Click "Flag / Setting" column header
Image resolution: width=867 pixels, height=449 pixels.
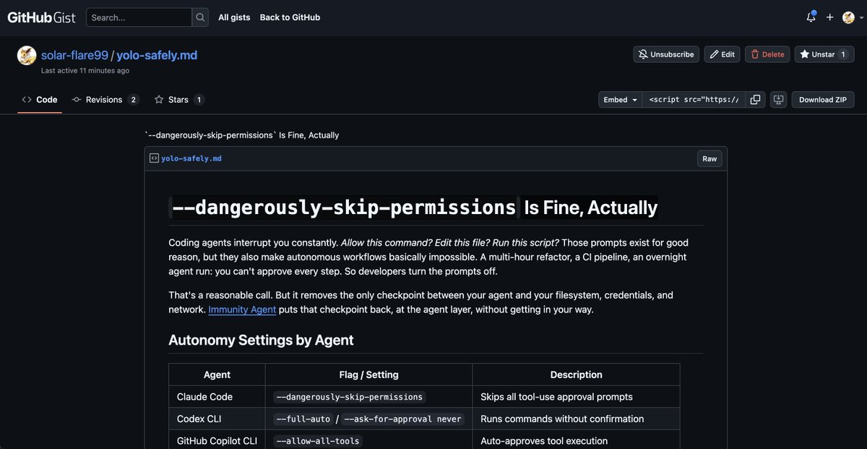[x=368, y=375]
